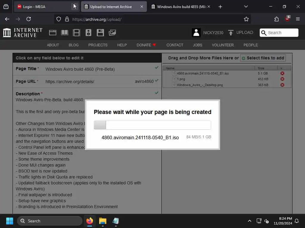The height and width of the screenshot is (228, 305).
Task: Close the Upload to Internet Archive tab
Action: pos(142,7)
